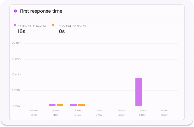Click the 06 Nov x-axis date label
This screenshot has width=194, height=127.
[34, 110]
